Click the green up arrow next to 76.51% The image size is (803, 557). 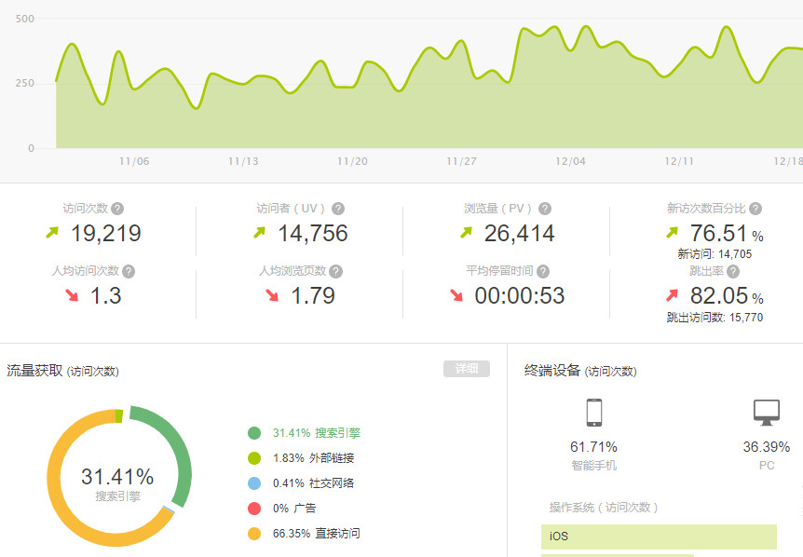coord(672,233)
